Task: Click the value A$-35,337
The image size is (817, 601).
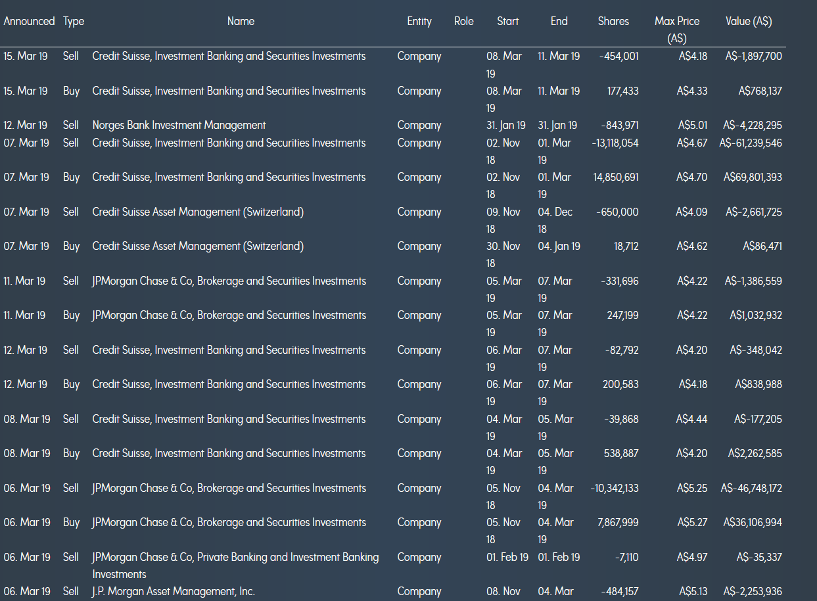Action: pos(760,557)
